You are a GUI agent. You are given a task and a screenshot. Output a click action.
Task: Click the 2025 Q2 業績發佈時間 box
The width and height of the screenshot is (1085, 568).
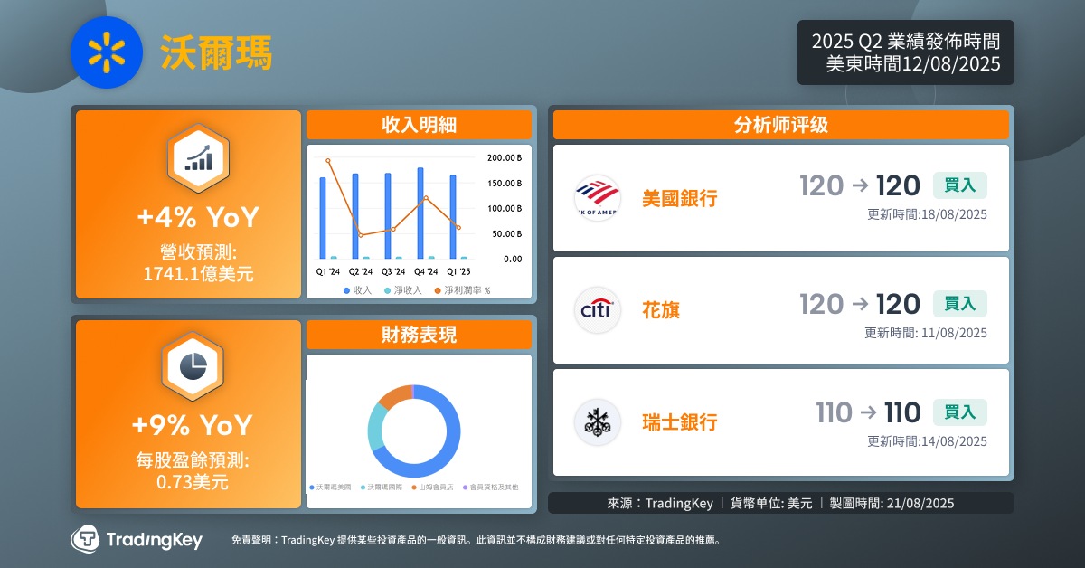(x=905, y=52)
